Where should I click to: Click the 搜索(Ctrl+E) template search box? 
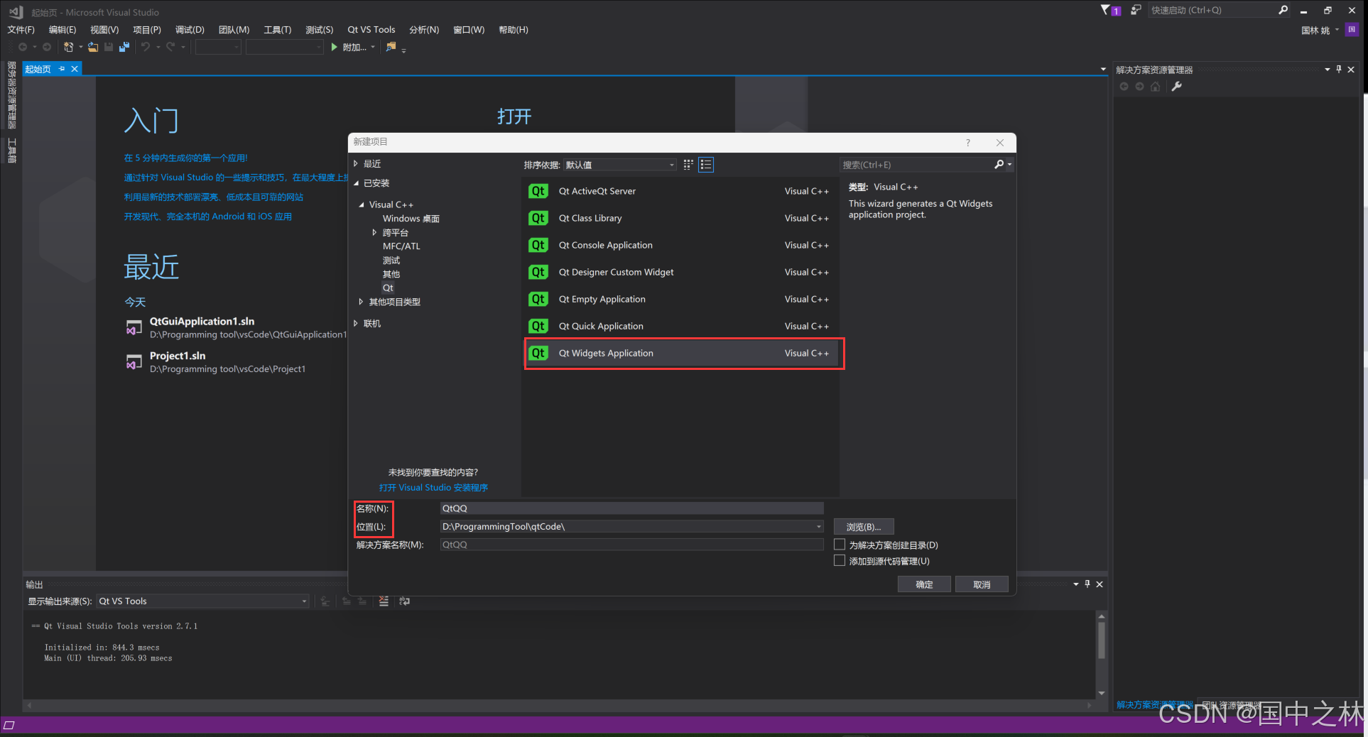[918, 165]
